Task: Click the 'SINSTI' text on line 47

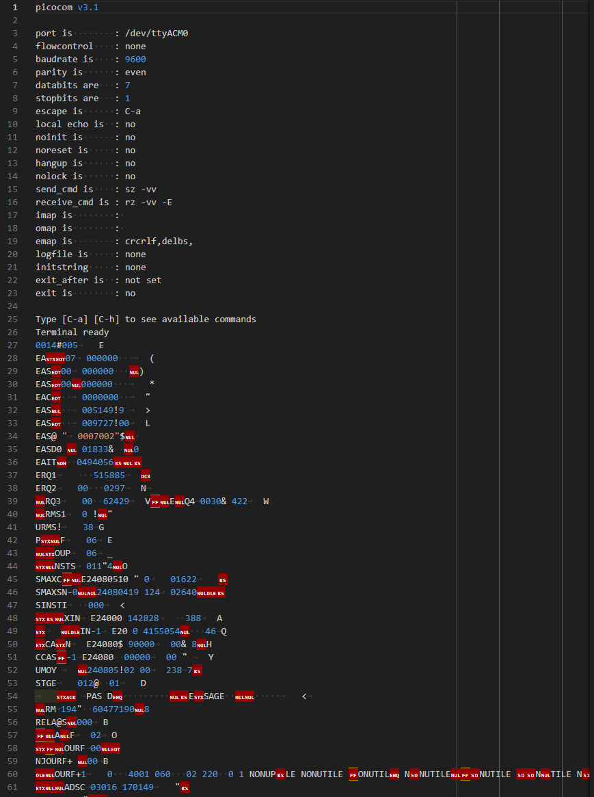Action: point(51,605)
